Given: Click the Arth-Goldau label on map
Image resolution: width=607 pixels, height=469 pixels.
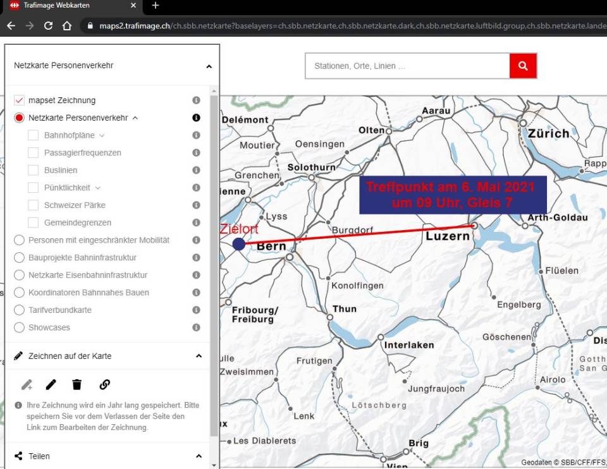Looking at the screenshot, I should [x=558, y=217].
